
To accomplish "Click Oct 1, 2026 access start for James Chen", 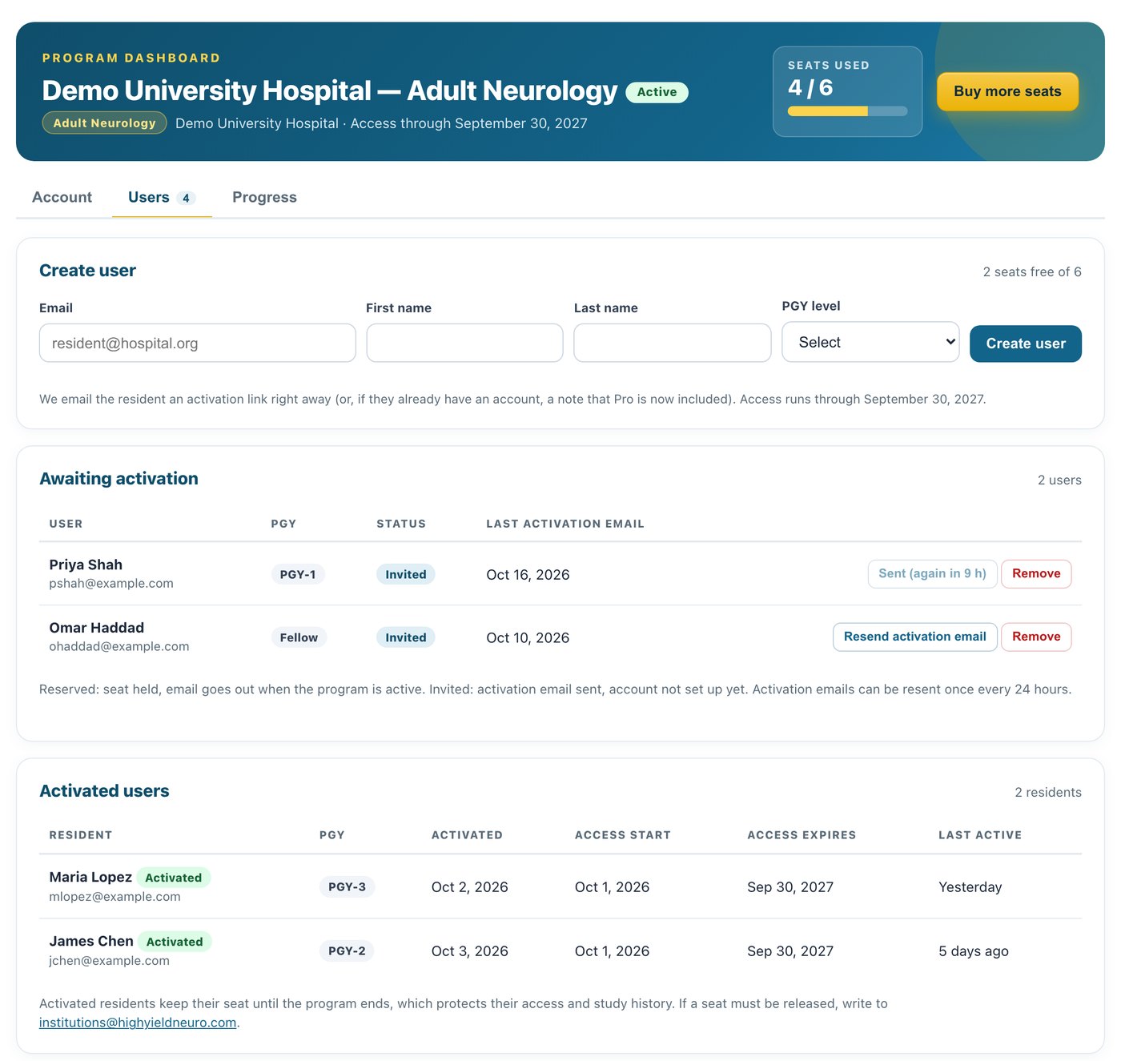I will [x=612, y=950].
